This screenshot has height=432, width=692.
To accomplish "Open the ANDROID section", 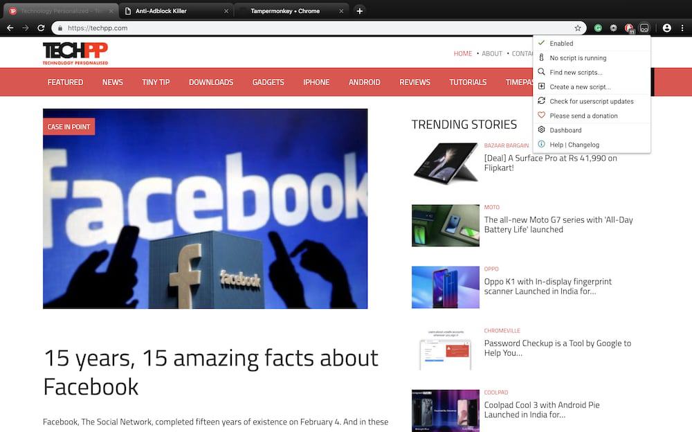I will point(365,82).
